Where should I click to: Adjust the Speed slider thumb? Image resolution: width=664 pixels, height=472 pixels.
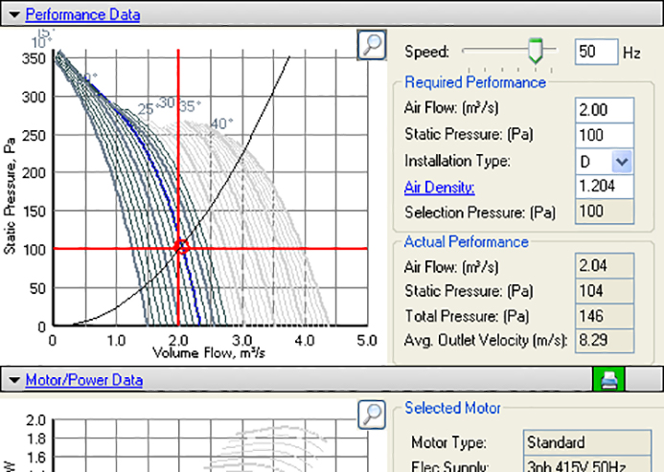tap(536, 51)
